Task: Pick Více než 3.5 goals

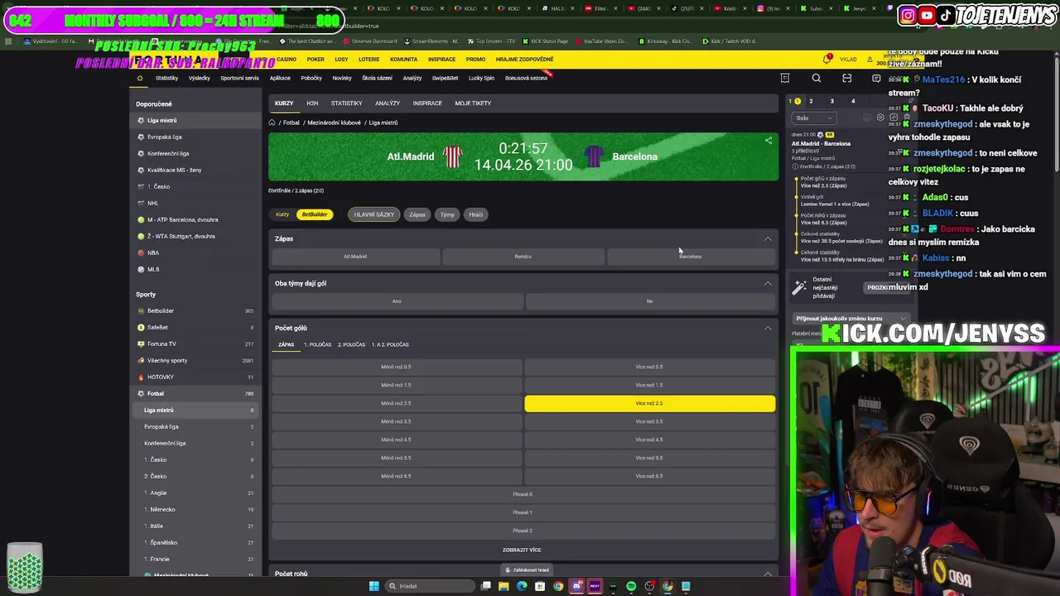Action: point(650,421)
